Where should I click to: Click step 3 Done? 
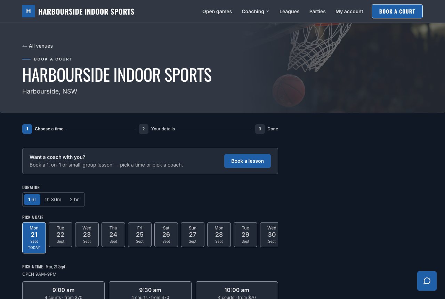coord(267,129)
